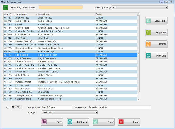Focus the Short Name search field
This screenshot has width=175, height=129.
tap(61, 7)
